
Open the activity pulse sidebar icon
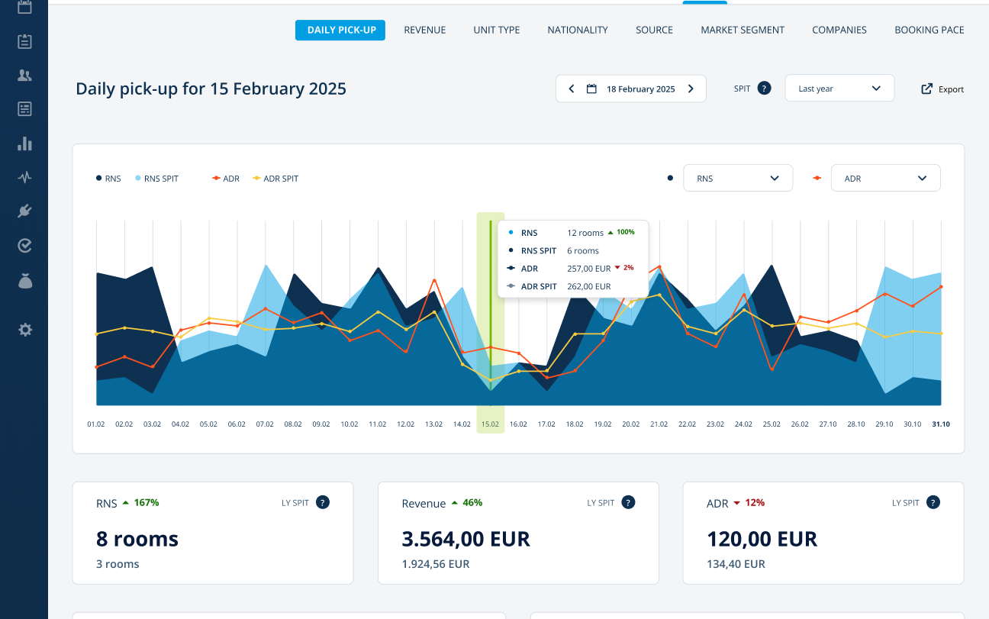[24, 177]
